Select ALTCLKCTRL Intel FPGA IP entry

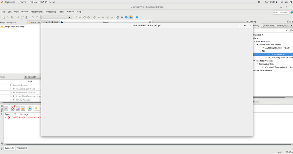(278, 48)
